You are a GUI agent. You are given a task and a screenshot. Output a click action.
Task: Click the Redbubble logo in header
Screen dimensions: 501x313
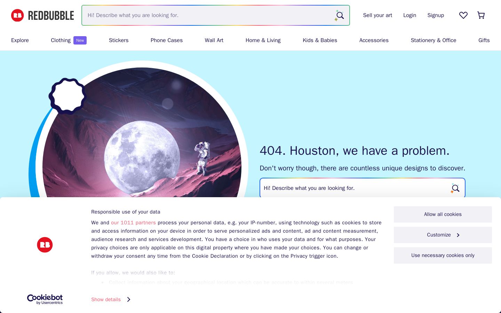point(42,15)
